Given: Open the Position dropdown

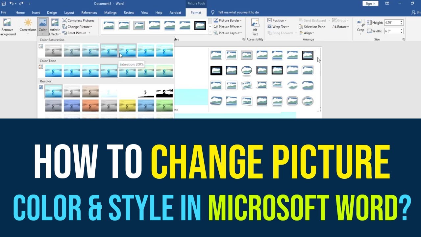Looking at the screenshot, I should click(x=277, y=20).
